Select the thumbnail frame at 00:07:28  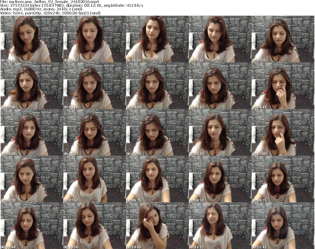[32, 179]
